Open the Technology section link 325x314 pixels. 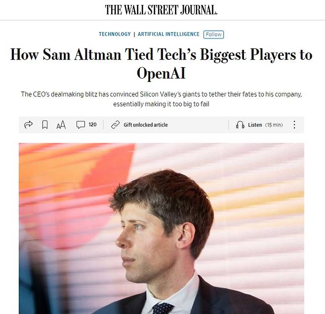click(x=115, y=35)
